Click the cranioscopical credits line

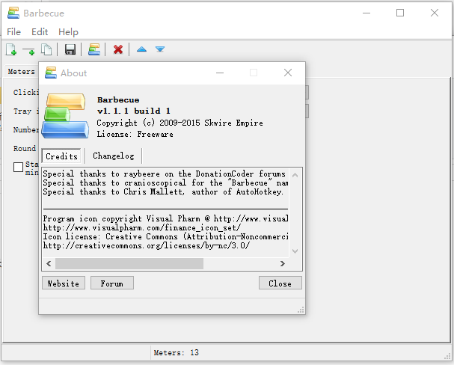[x=165, y=182]
